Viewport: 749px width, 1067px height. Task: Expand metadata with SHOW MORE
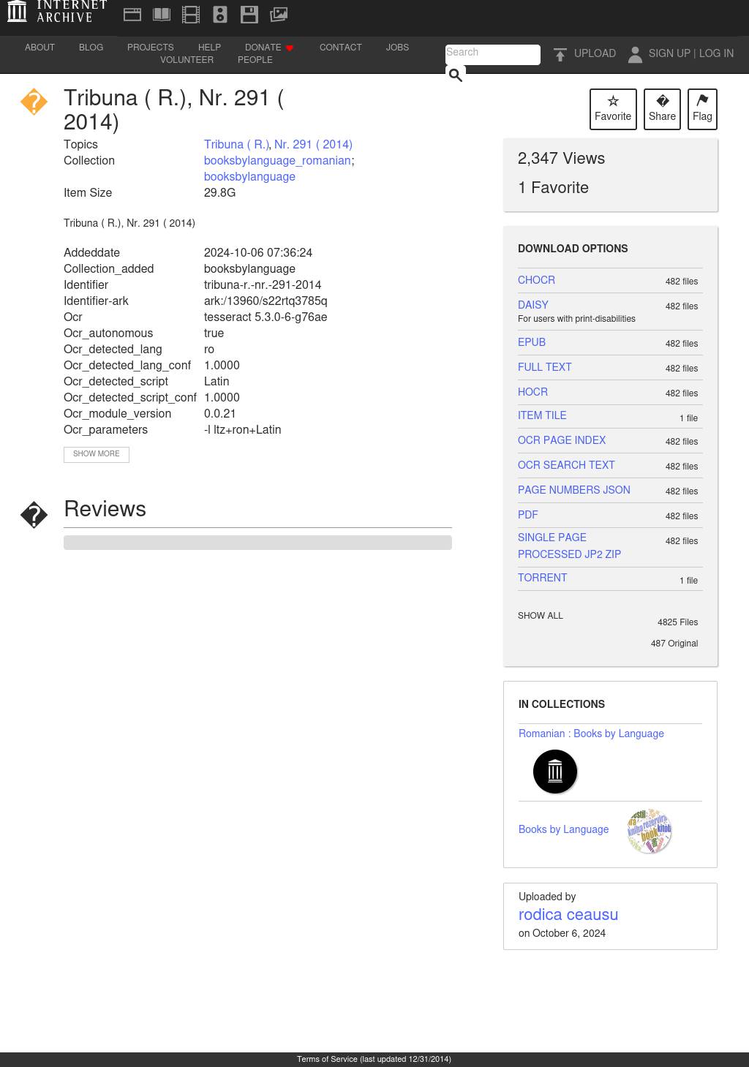97,454
